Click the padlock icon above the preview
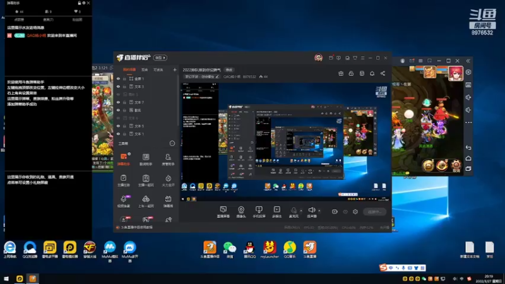505x284 pixels. tap(351, 73)
